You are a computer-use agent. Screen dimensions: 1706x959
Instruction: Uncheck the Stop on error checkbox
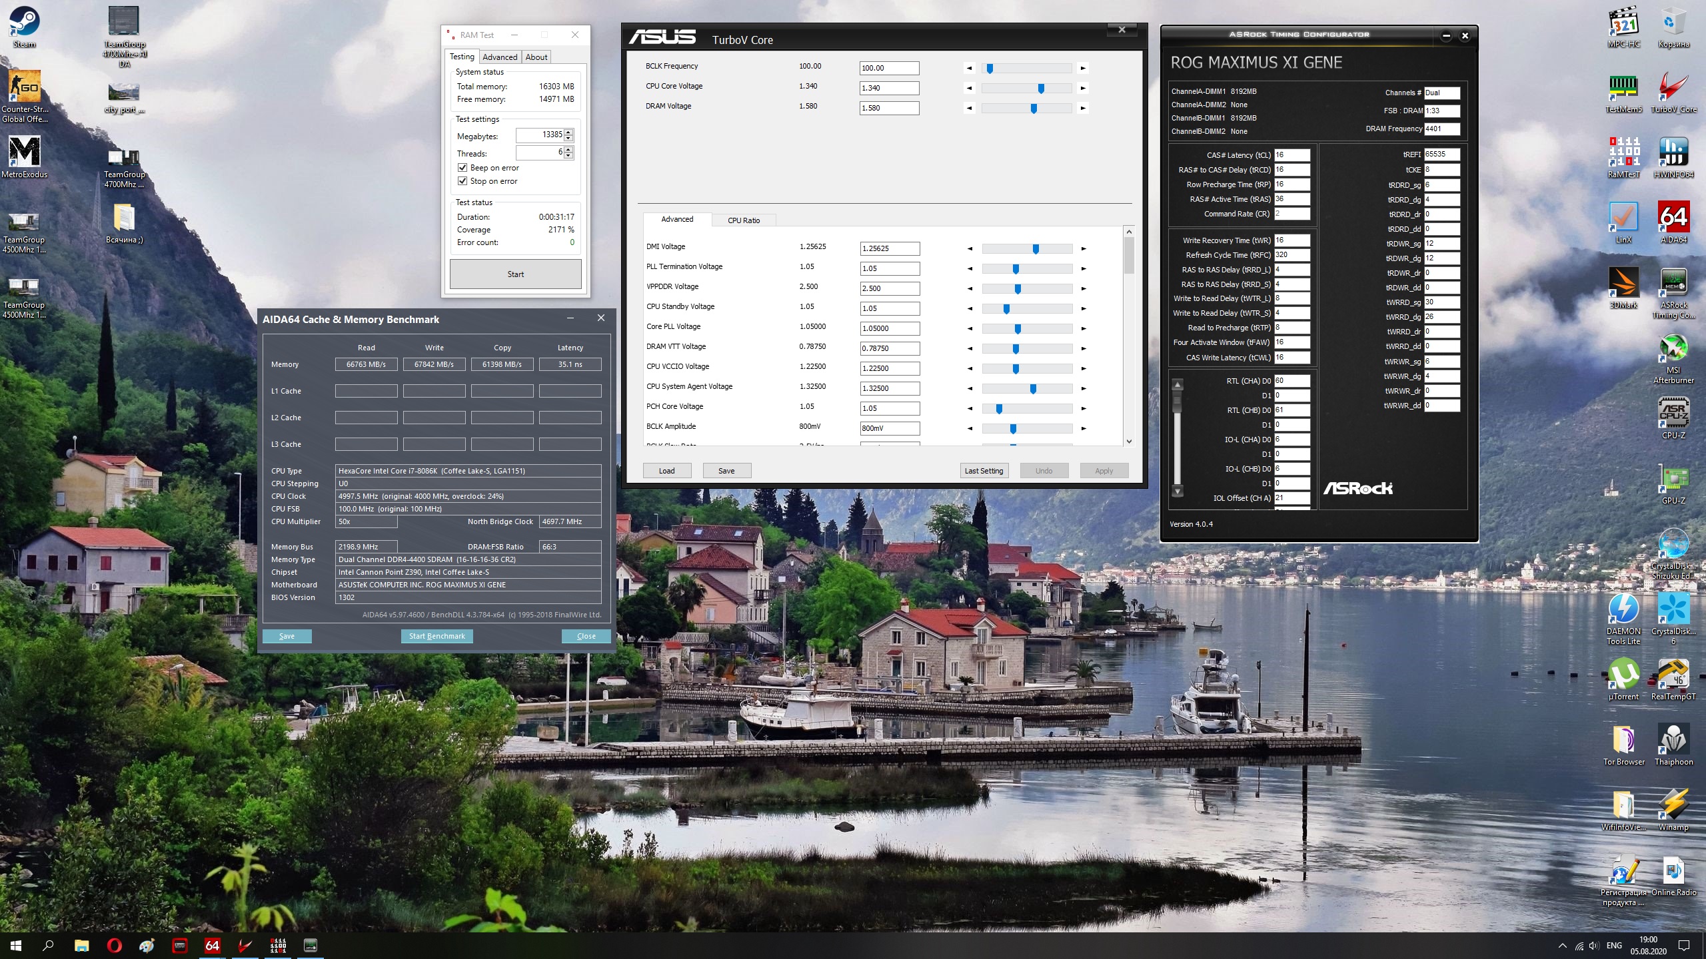click(462, 181)
